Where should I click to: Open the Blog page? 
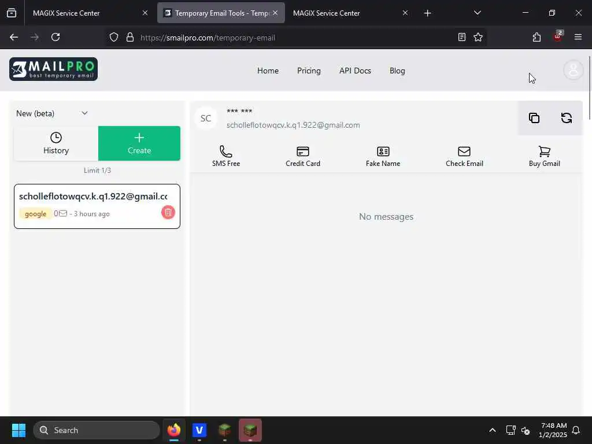point(397,71)
